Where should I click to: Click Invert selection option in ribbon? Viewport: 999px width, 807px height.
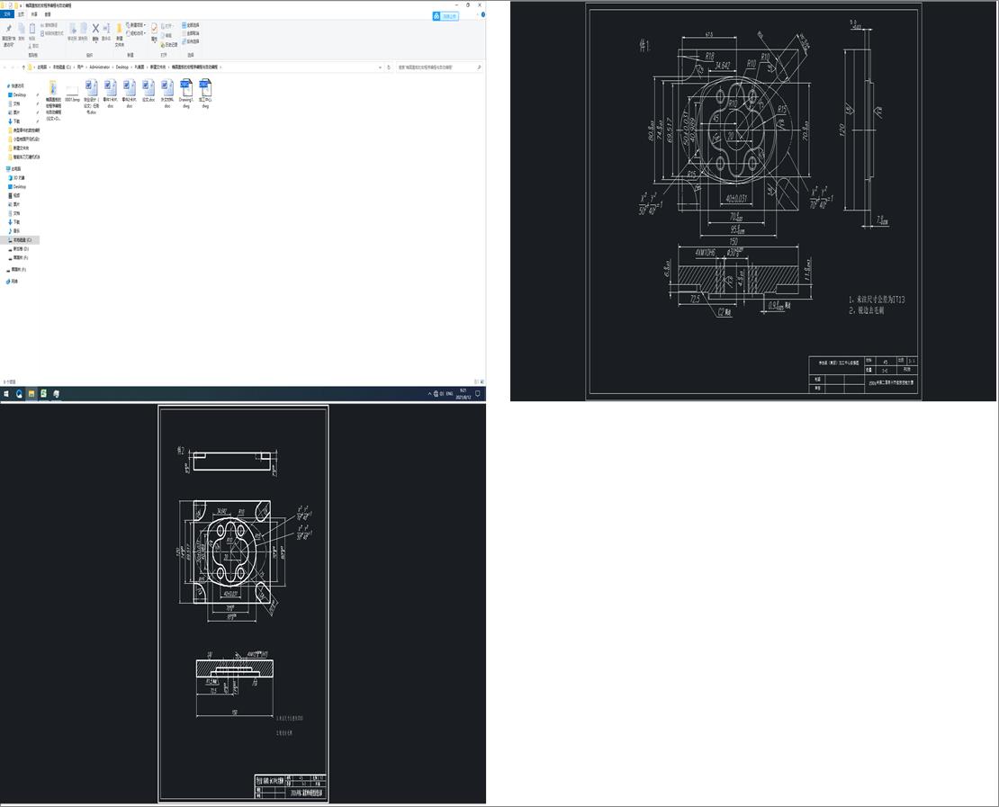(192, 41)
